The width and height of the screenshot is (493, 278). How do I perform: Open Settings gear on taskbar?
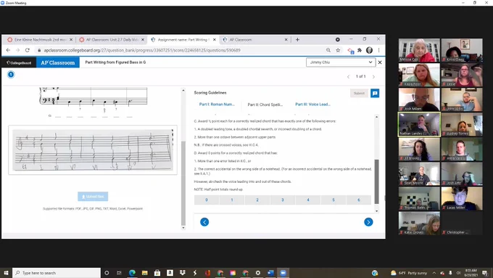pyautogui.click(x=258, y=273)
